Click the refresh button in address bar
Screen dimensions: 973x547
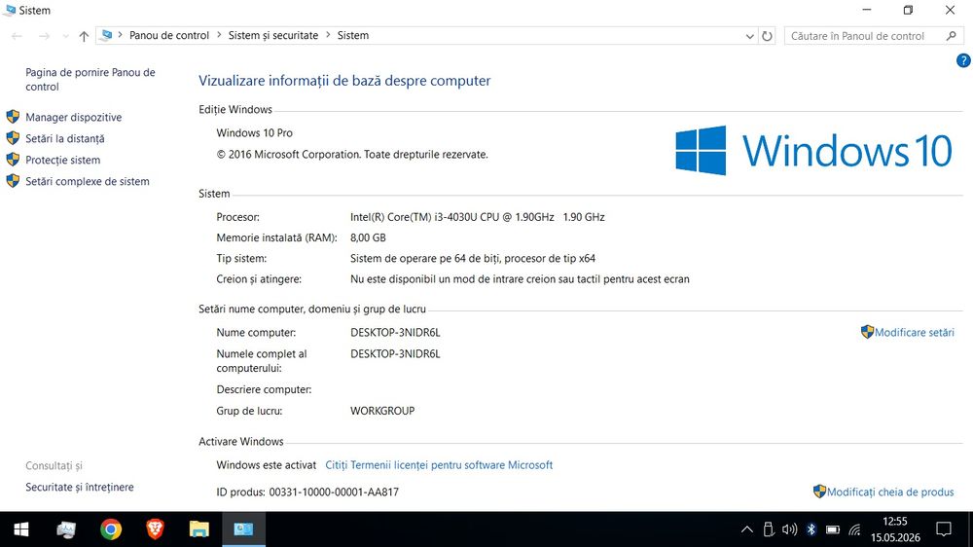[x=767, y=36]
